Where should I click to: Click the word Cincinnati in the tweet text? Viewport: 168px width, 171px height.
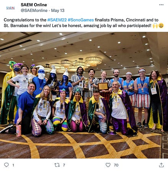pos(135,20)
